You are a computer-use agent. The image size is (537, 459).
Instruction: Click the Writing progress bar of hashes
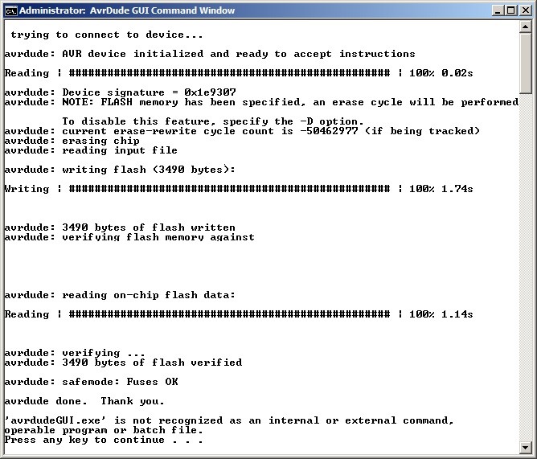tap(229, 189)
